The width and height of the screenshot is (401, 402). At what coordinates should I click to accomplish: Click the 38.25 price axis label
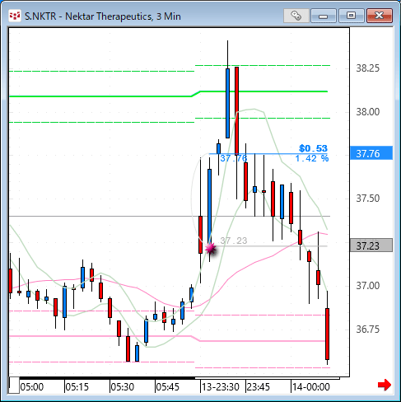368,68
